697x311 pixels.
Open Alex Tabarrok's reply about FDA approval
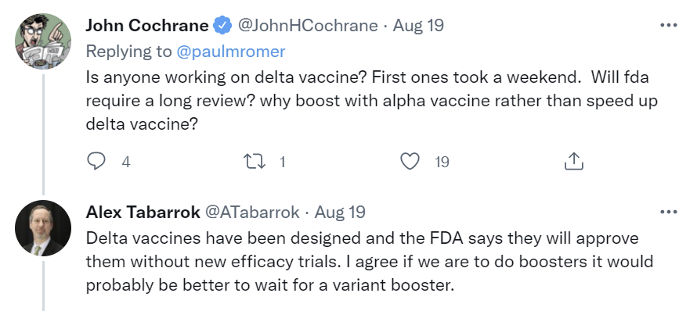370,261
